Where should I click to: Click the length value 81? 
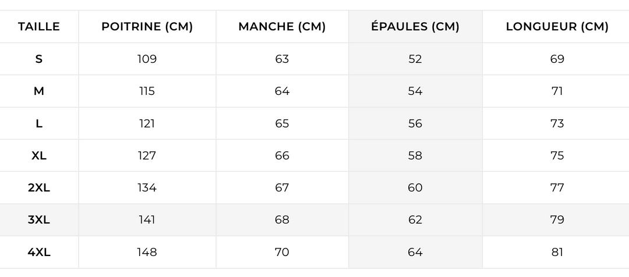coord(557,253)
